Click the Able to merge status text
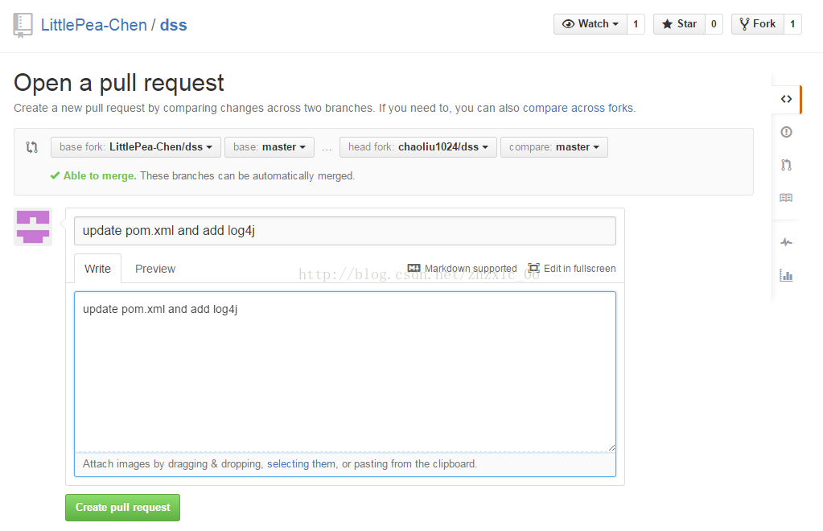Image resolution: width=823 pixels, height=531 pixels. tap(100, 175)
